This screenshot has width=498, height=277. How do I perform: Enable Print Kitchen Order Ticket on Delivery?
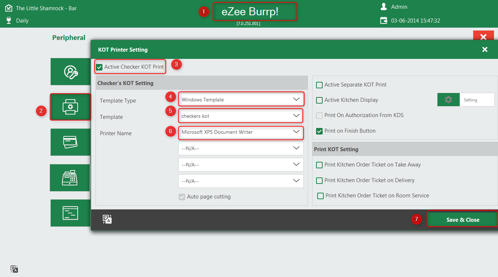click(319, 180)
